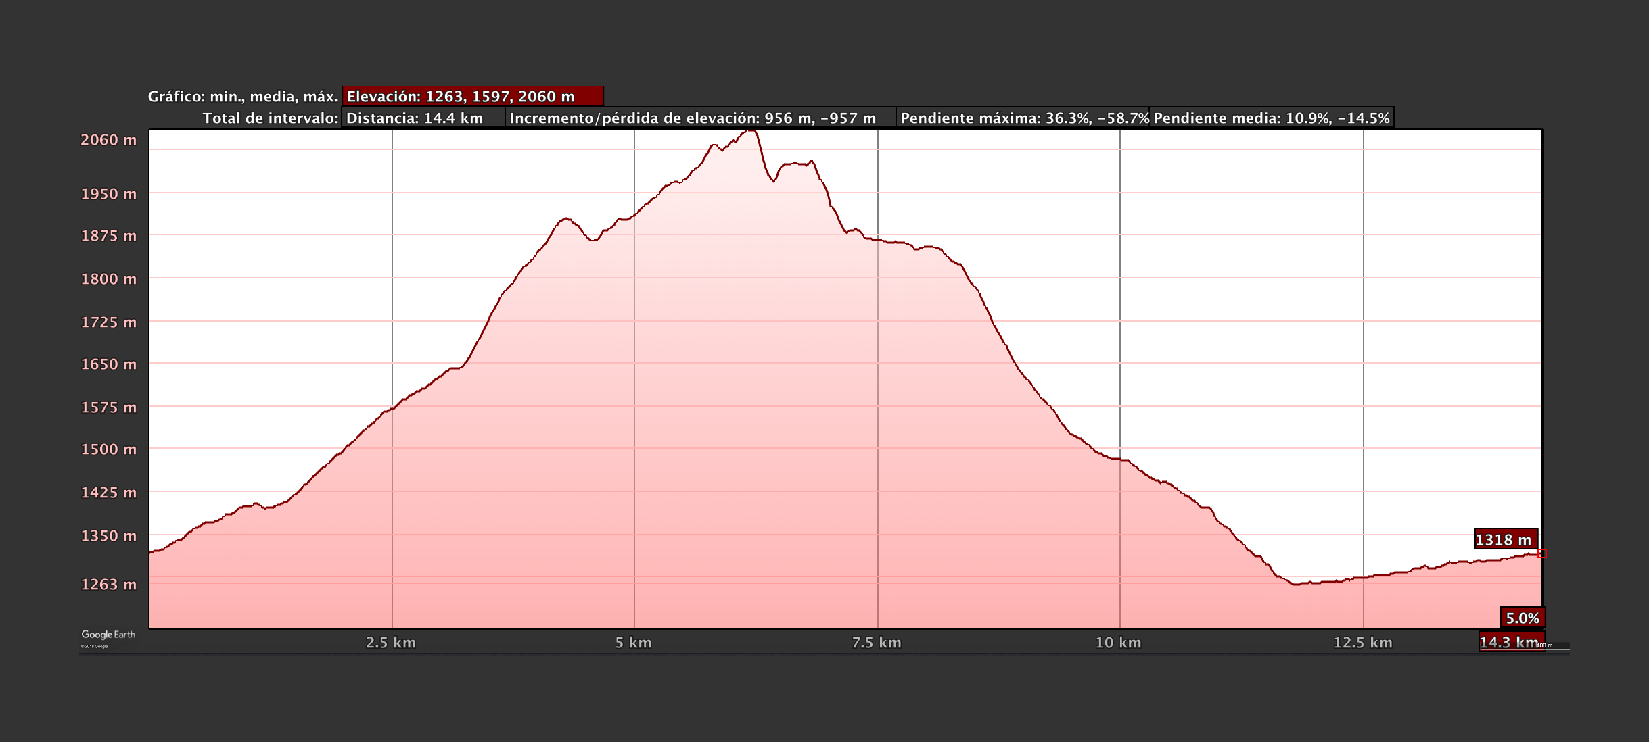Click the Google Earth logo
Screen dimensions: 1649x742
click(x=108, y=635)
